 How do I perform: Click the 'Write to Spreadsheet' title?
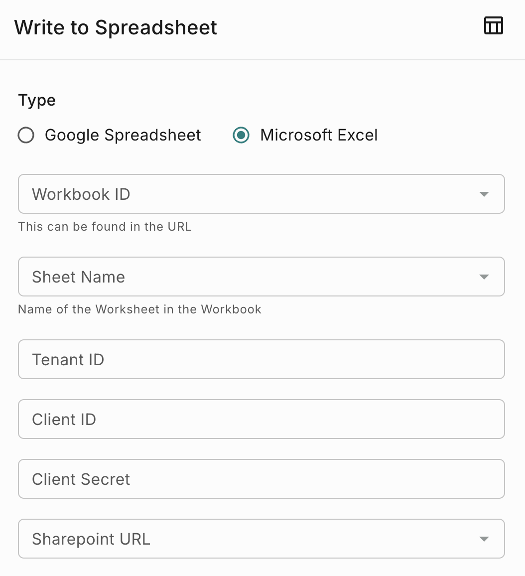point(116,27)
